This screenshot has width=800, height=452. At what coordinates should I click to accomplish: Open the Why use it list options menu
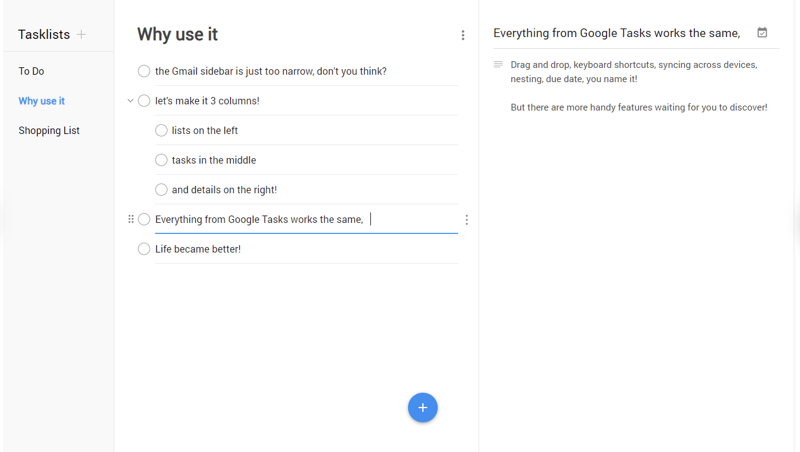tap(463, 36)
